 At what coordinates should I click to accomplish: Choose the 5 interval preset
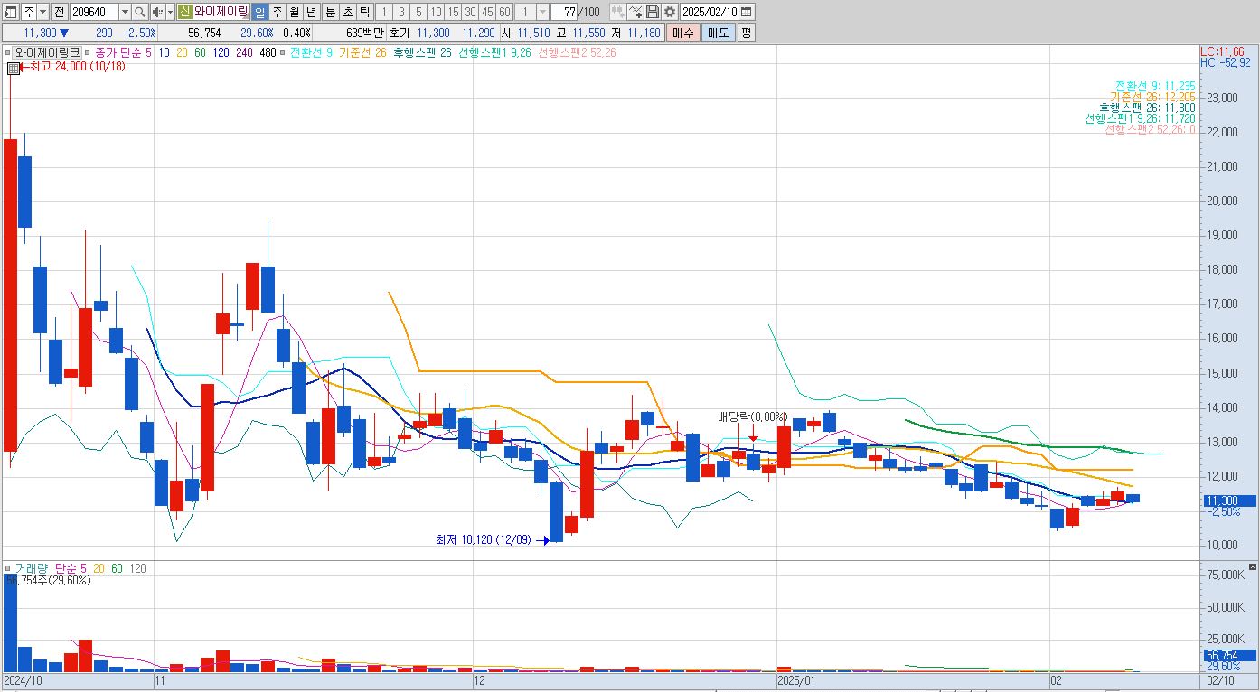[x=418, y=12]
